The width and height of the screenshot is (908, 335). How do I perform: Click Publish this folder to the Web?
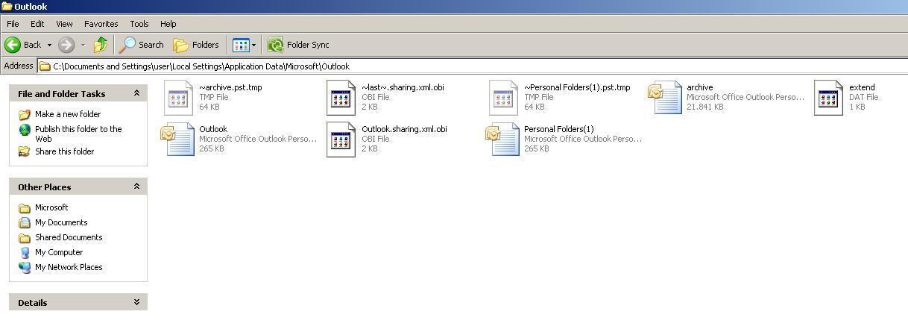[78, 134]
